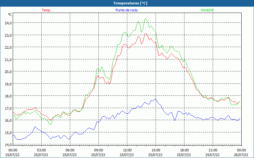The height and width of the screenshot is (158, 254).
Task: Click the '25/07/23' date under 12:00
Action: point(127,155)
